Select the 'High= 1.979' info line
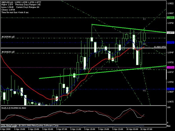 [7, 5]
